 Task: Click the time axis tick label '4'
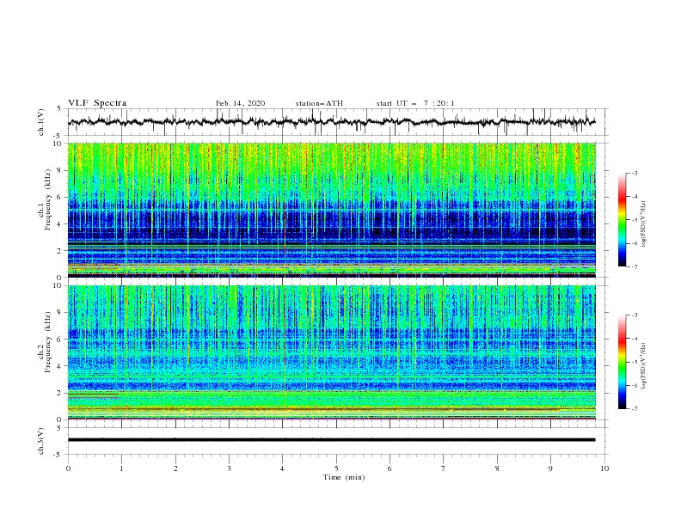(x=283, y=468)
